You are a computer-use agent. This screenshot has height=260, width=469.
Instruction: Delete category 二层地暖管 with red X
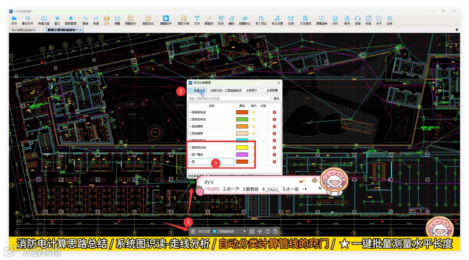point(274,133)
